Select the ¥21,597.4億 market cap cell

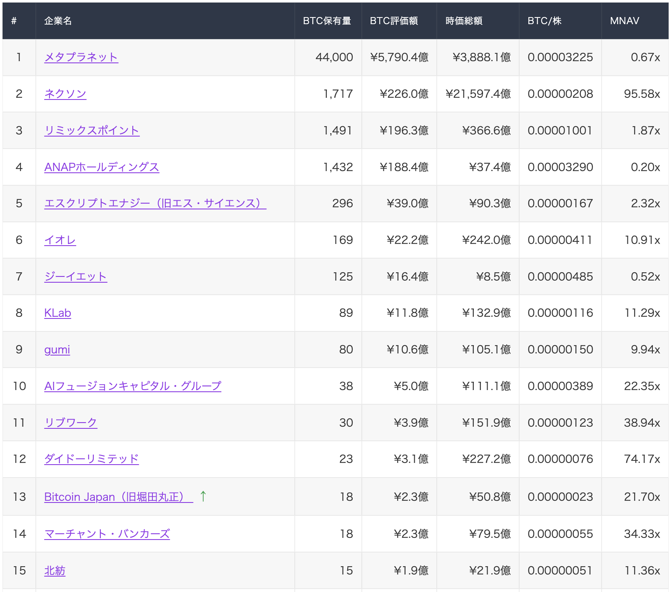click(x=478, y=94)
